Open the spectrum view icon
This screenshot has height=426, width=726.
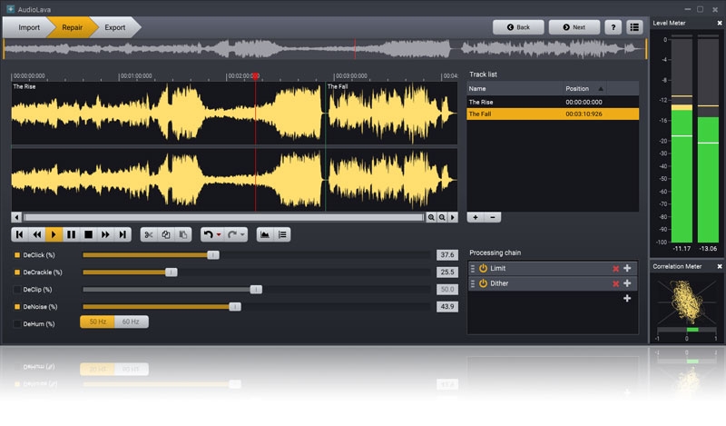265,234
